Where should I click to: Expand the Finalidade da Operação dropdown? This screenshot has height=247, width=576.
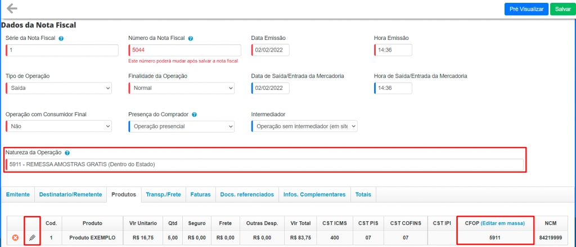(x=182, y=88)
